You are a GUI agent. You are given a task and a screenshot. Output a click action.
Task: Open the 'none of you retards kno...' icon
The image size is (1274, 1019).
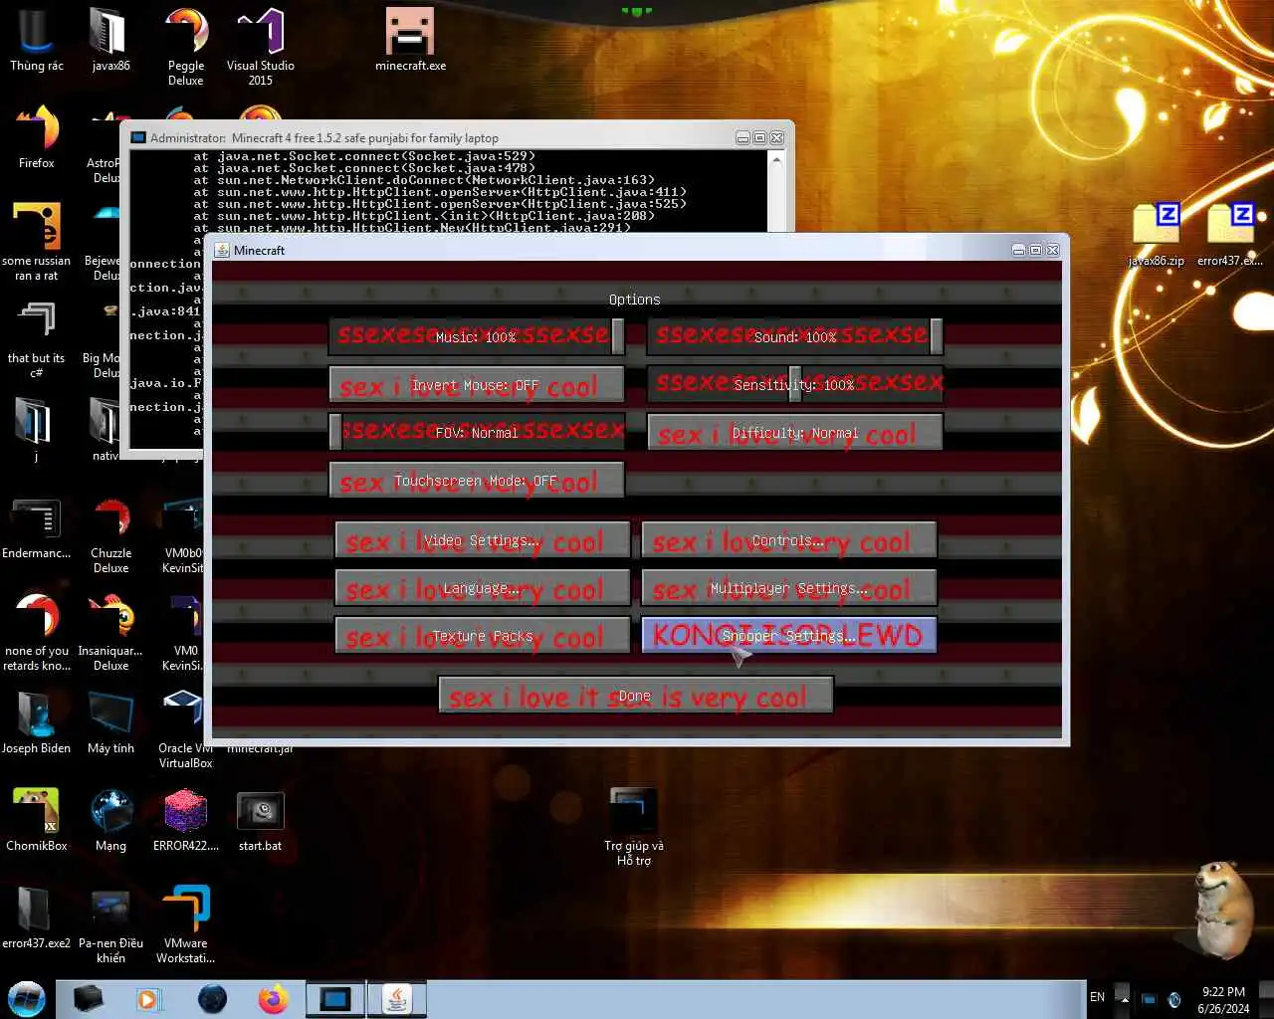click(36, 632)
